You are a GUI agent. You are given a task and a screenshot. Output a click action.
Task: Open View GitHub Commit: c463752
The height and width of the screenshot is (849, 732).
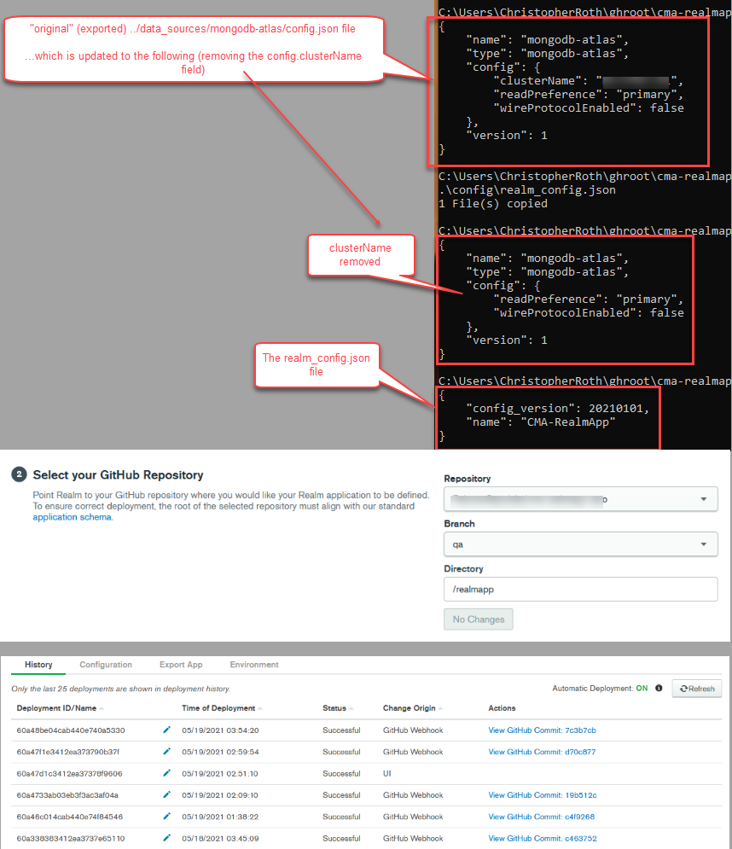[x=543, y=838]
